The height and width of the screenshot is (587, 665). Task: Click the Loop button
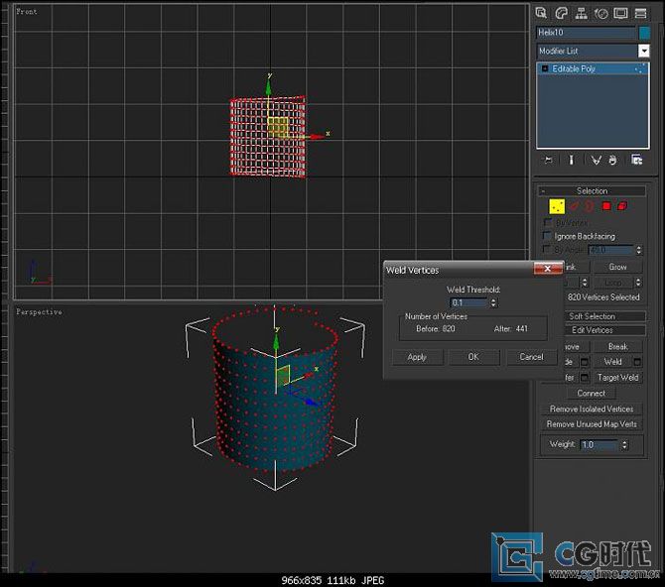point(613,283)
